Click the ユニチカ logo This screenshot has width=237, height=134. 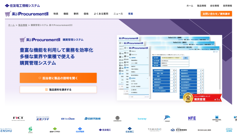click(229, 130)
